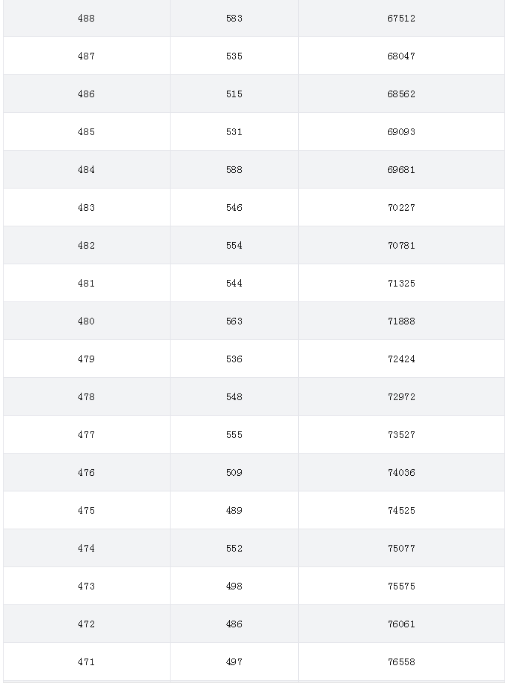Click cumulative value 67512
The height and width of the screenshot is (683, 508).
tap(401, 19)
